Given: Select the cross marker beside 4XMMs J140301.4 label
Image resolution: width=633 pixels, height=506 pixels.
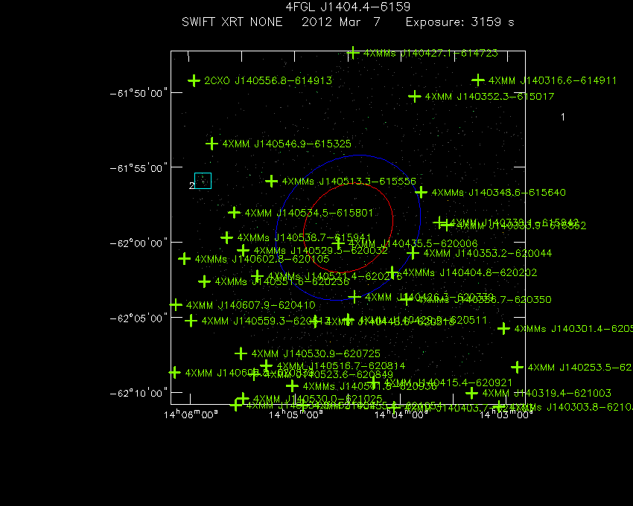Looking at the screenshot, I should click(x=503, y=328).
